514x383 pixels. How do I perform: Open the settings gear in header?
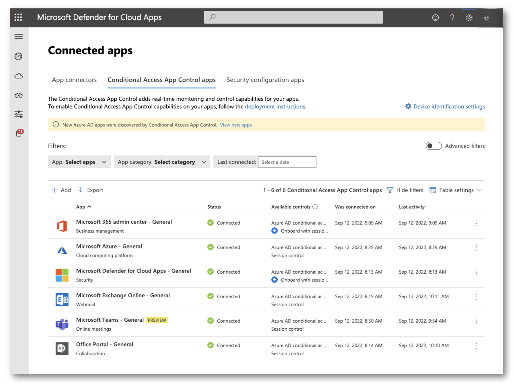pos(469,18)
